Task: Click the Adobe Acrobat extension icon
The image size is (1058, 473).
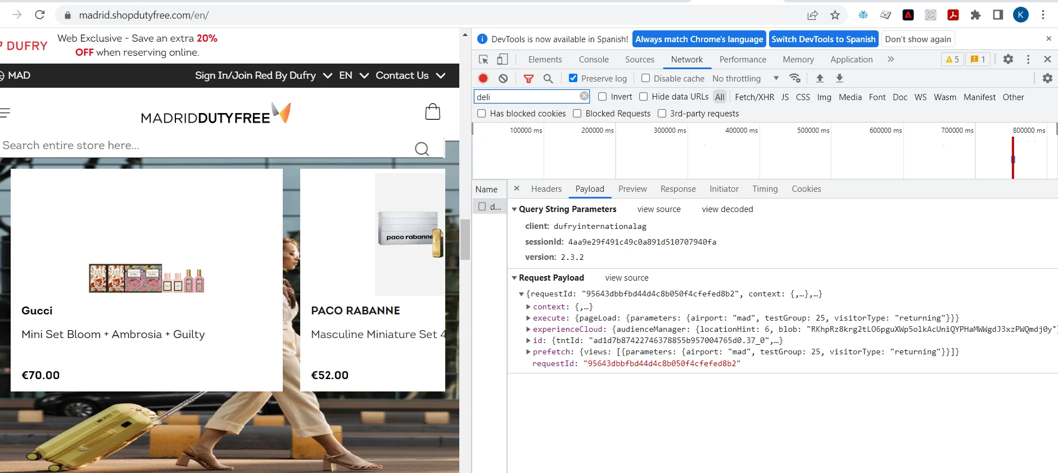Action: click(953, 15)
